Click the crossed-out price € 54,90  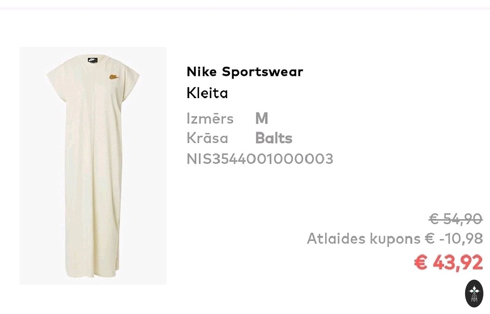coord(455,219)
